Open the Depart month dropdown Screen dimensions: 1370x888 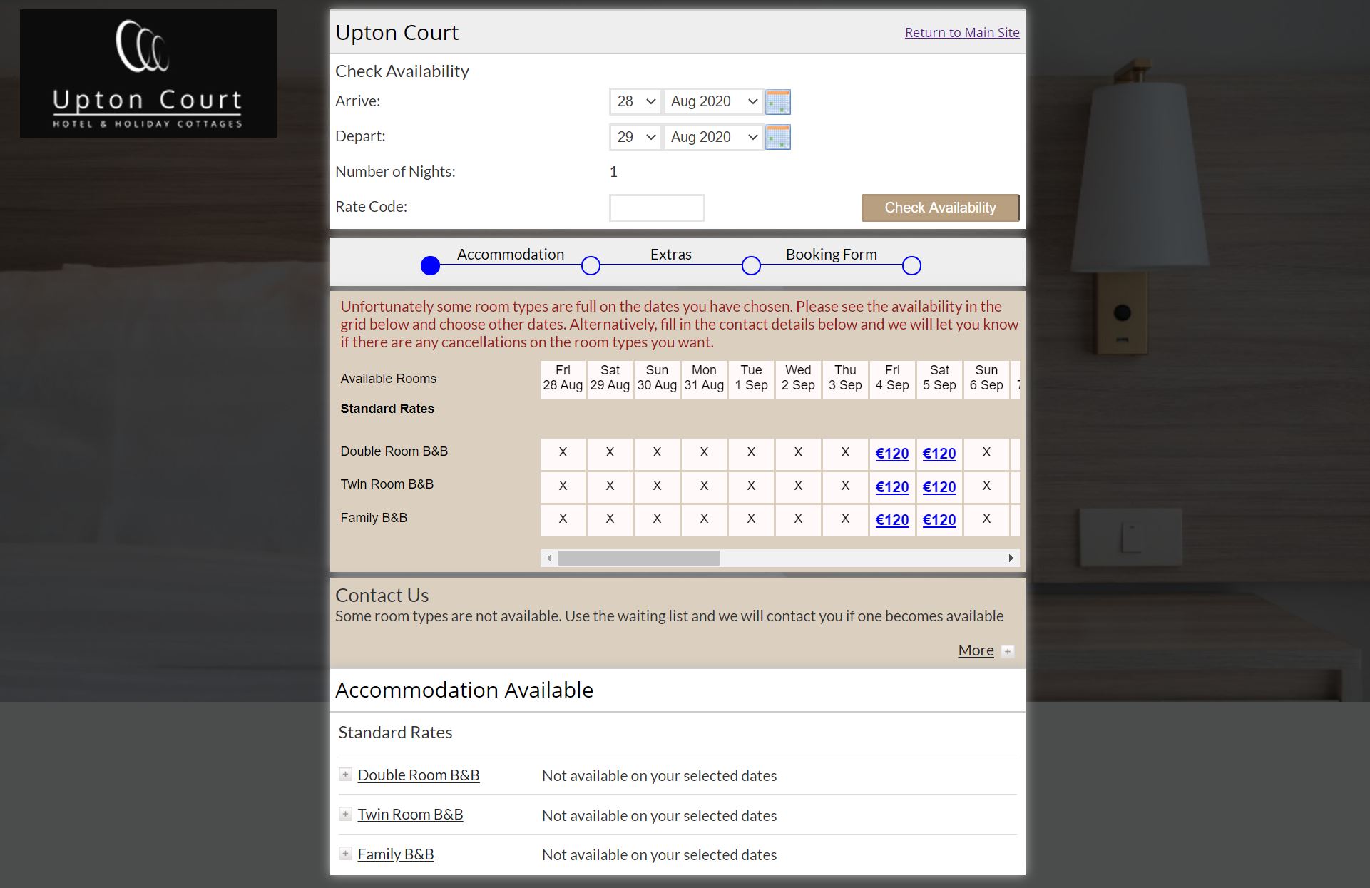[713, 137]
